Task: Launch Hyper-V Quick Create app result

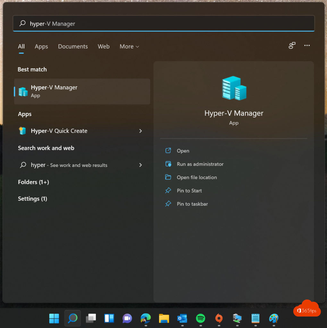Action: [59, 131]
